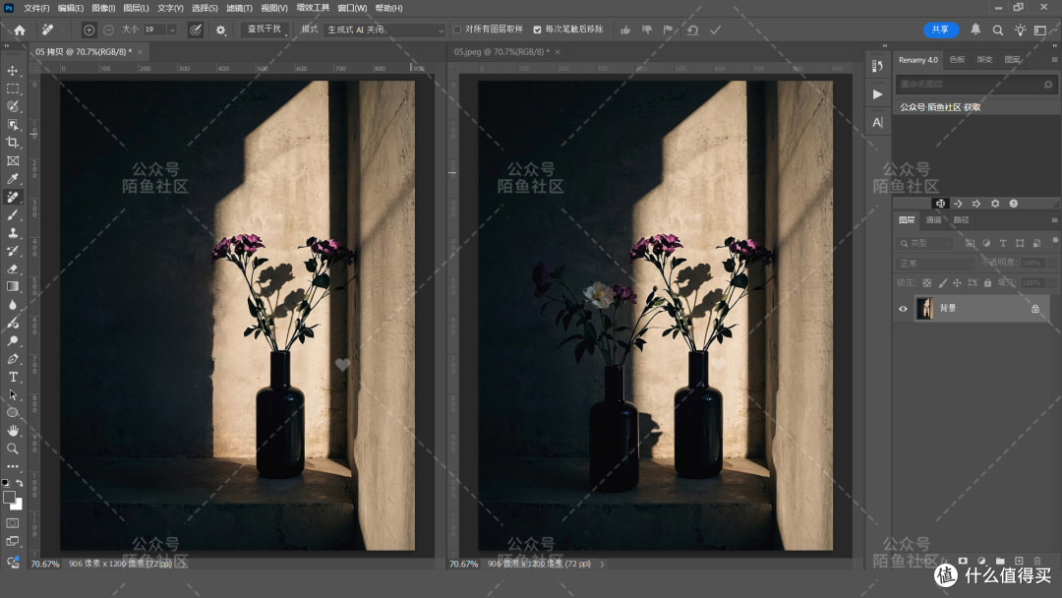Click the Home icon in options bar
Viewport: 1062px width, 598px height.
(20, 30)
